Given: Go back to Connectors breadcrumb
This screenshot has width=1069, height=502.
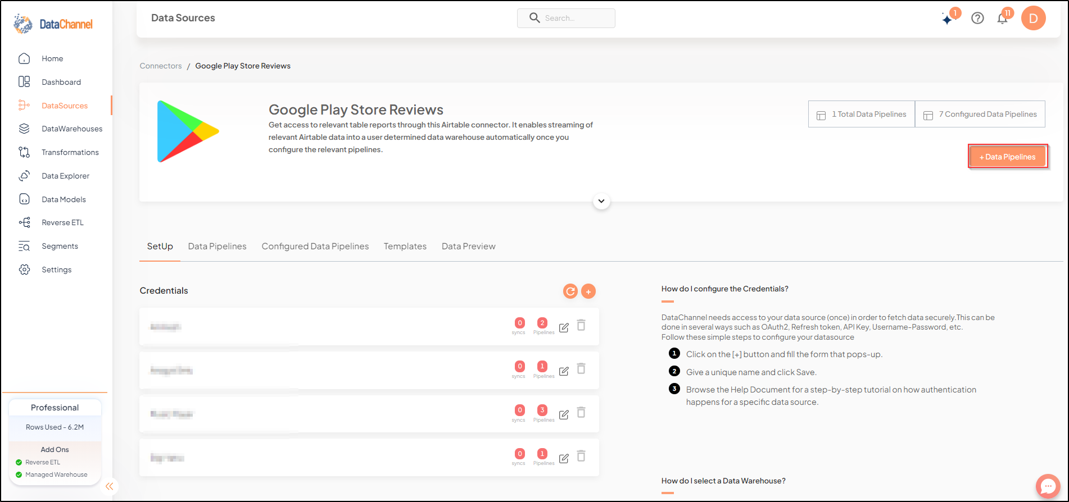Looking at the screenshot, I should (161, 66).
